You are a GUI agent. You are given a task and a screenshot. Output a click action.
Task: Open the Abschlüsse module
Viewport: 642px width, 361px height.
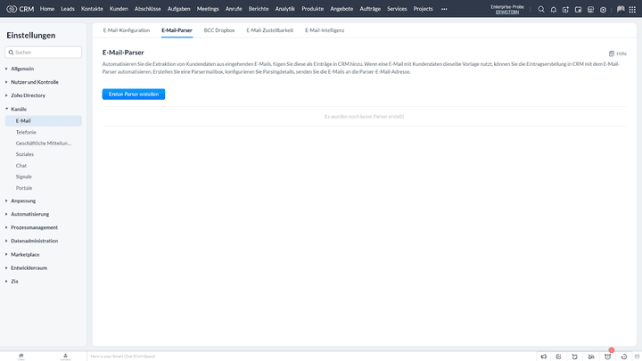(148, 9)
